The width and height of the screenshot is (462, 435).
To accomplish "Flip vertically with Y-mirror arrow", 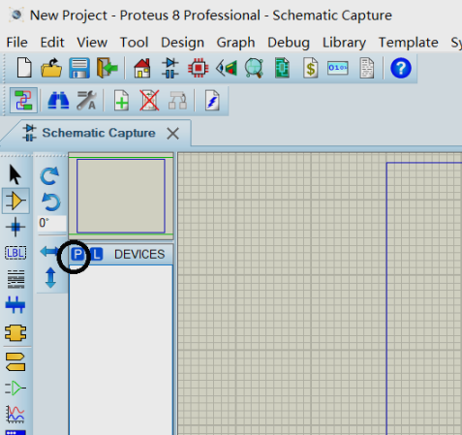I will pos(50,278).
